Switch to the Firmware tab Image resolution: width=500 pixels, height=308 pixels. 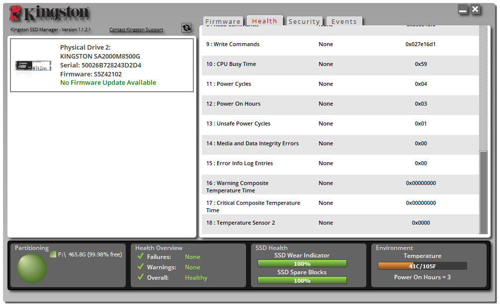[223, 21]
